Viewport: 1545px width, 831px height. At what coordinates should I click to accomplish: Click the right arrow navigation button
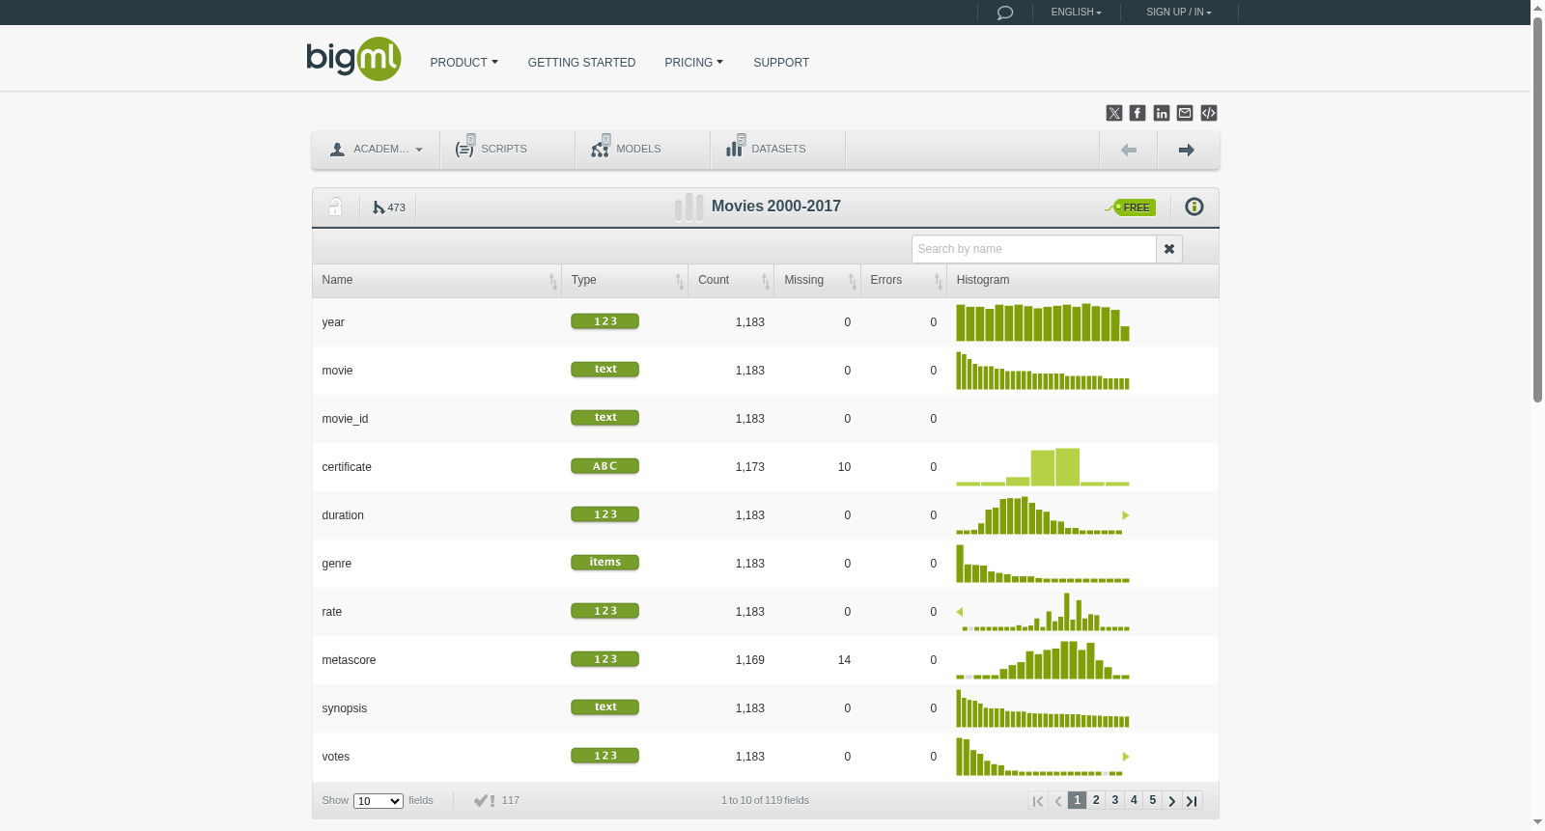(1187, 150)
